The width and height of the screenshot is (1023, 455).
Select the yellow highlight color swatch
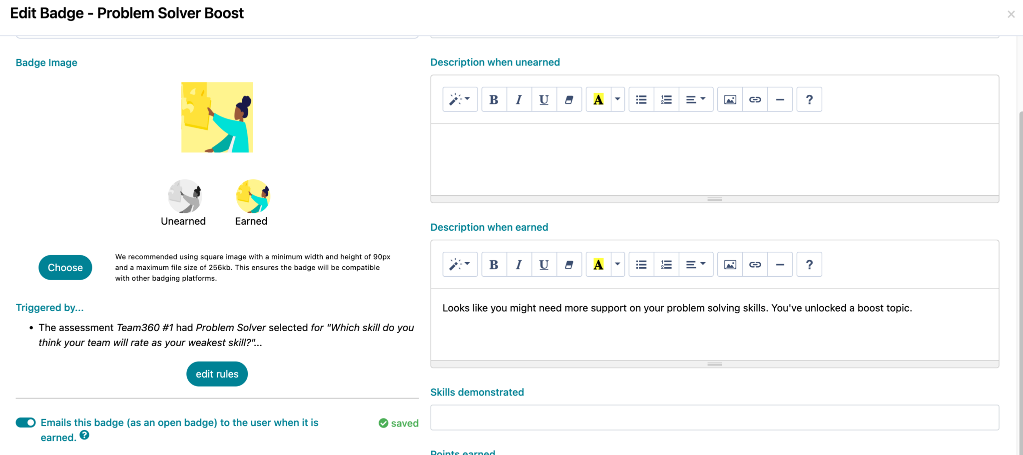[x=598, y=99]
